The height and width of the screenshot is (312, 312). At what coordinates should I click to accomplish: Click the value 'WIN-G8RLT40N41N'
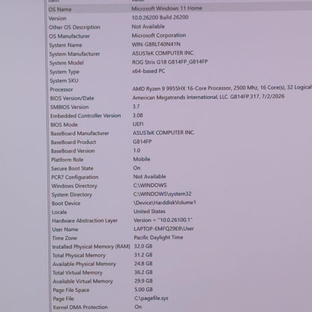pyautogui.click(x=156, y=44)
